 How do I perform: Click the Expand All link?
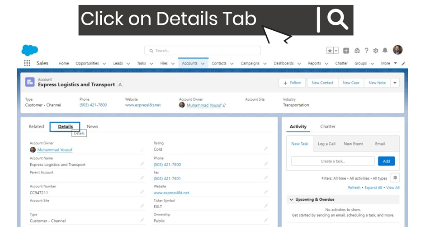(373, 187)
